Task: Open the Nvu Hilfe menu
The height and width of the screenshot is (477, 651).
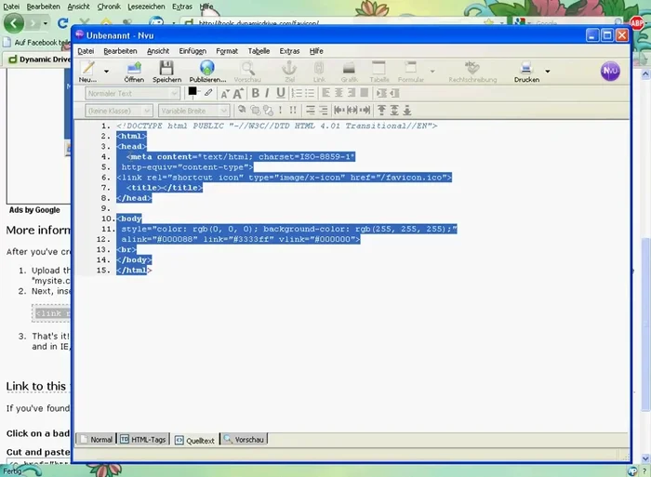Action: (316, 51)
